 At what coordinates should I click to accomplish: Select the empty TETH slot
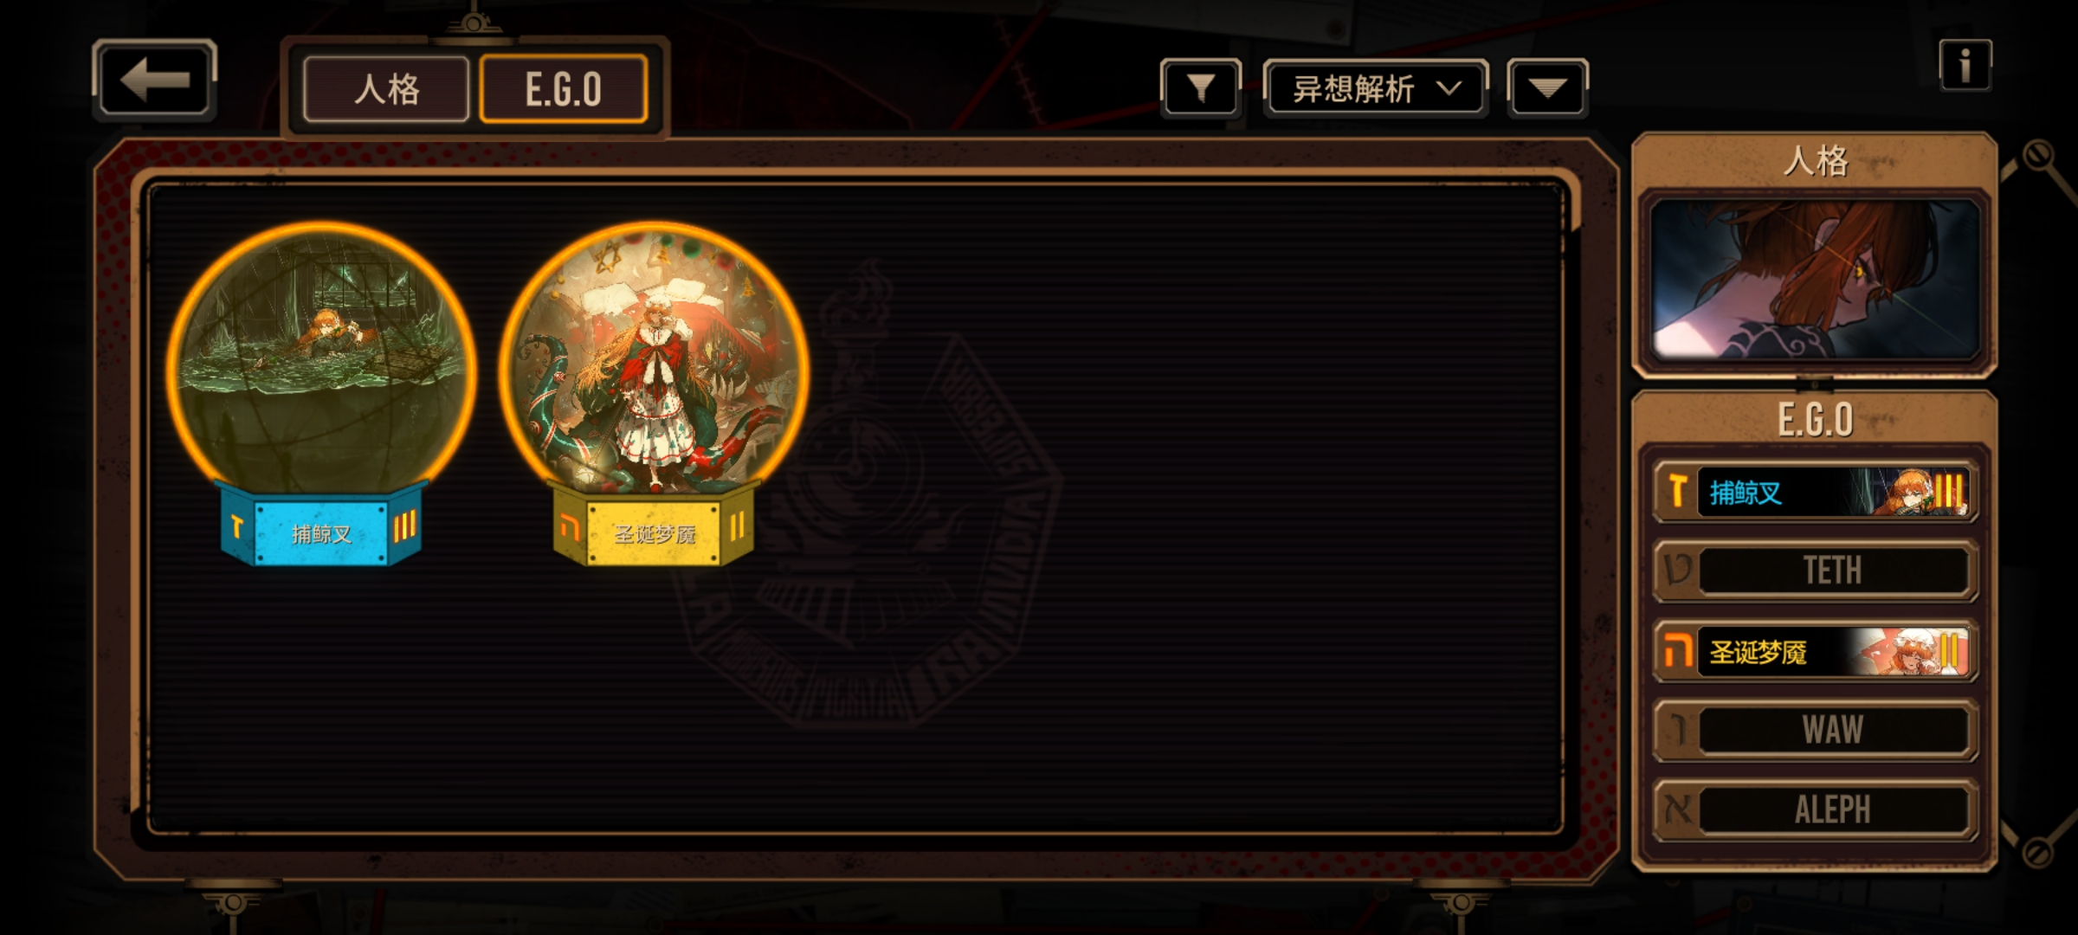click(x=1816, y=571)
